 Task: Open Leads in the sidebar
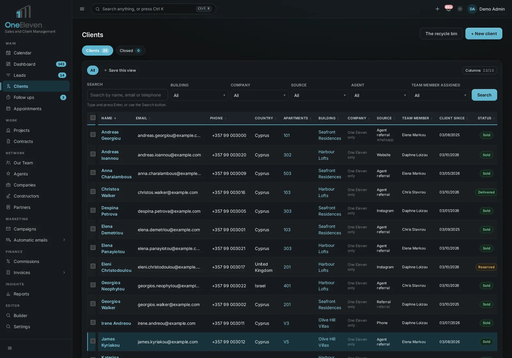click(36, 75)
